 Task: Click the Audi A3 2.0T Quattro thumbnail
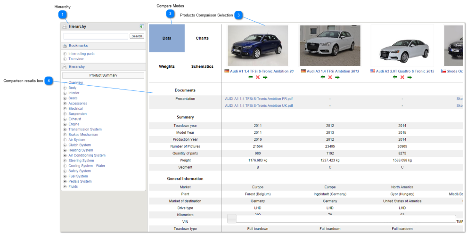[402, 46]
